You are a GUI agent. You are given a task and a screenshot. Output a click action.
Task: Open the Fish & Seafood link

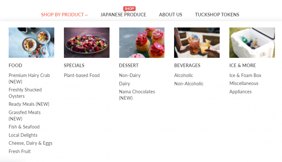pos(24,127)
